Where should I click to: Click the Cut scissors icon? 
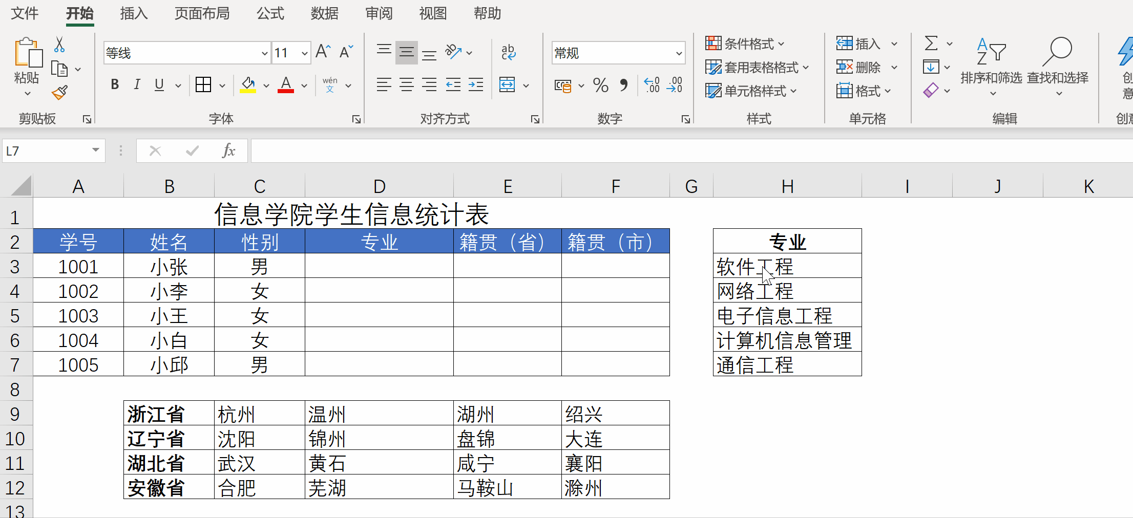[x=59, y=45]
